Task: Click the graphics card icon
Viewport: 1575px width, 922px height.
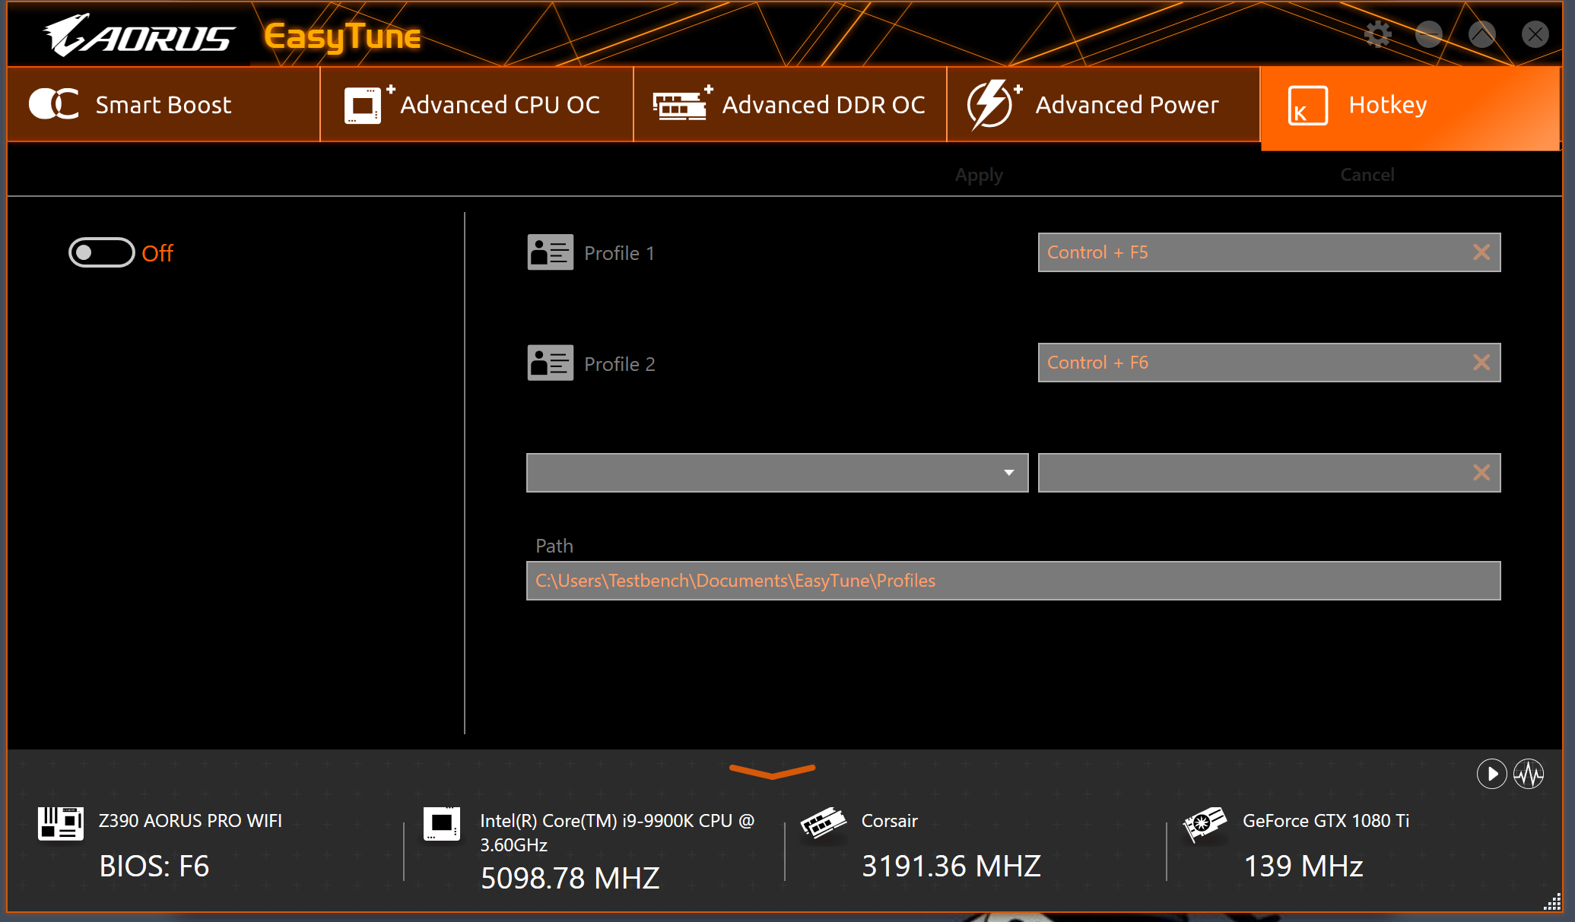Action: tap(1205, 824)
